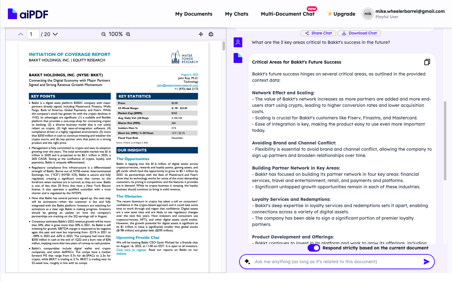Print the PDF via the printer icon
This screenshot has height=282, width=452.
pos(211,34)
